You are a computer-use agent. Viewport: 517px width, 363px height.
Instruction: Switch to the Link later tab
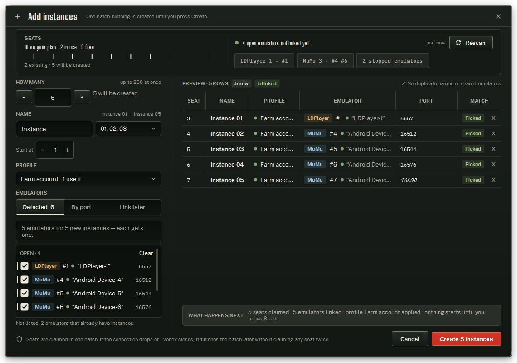pos(132,207)
